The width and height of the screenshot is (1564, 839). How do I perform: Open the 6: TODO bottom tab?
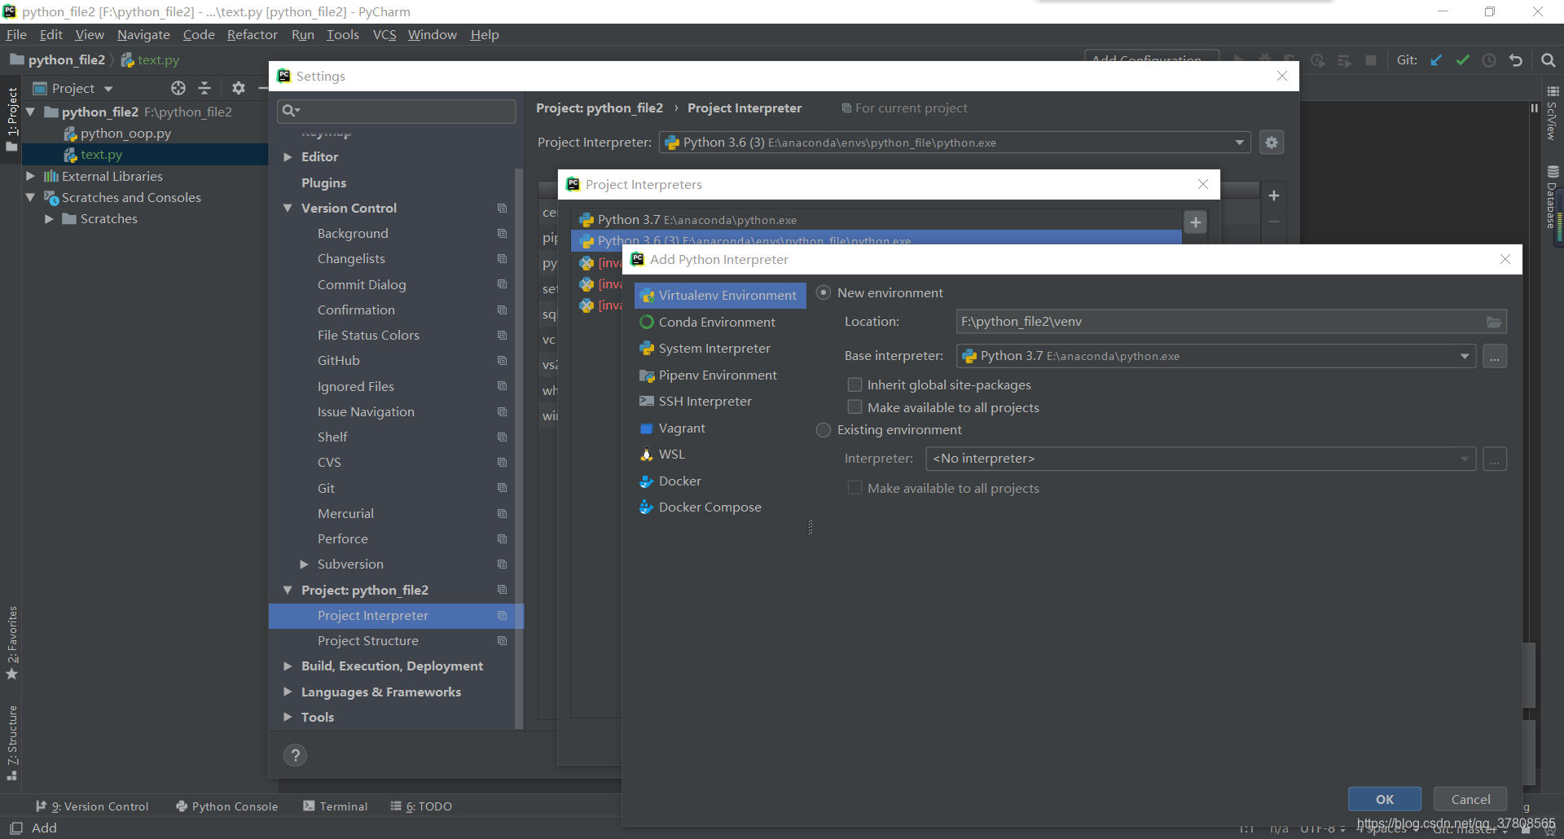tap(421, 806)
